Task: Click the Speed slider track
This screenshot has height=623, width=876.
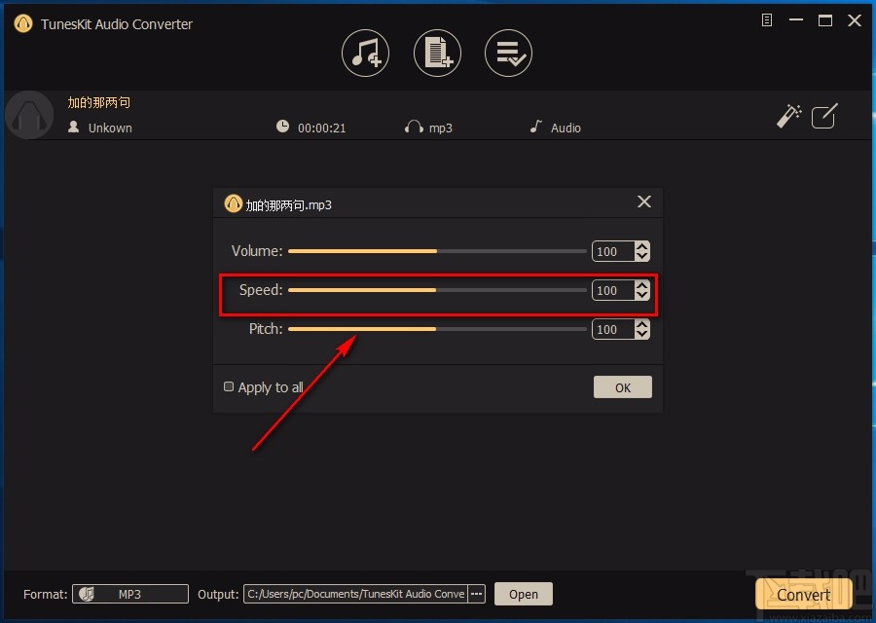Action: click(x=437, y=290)
